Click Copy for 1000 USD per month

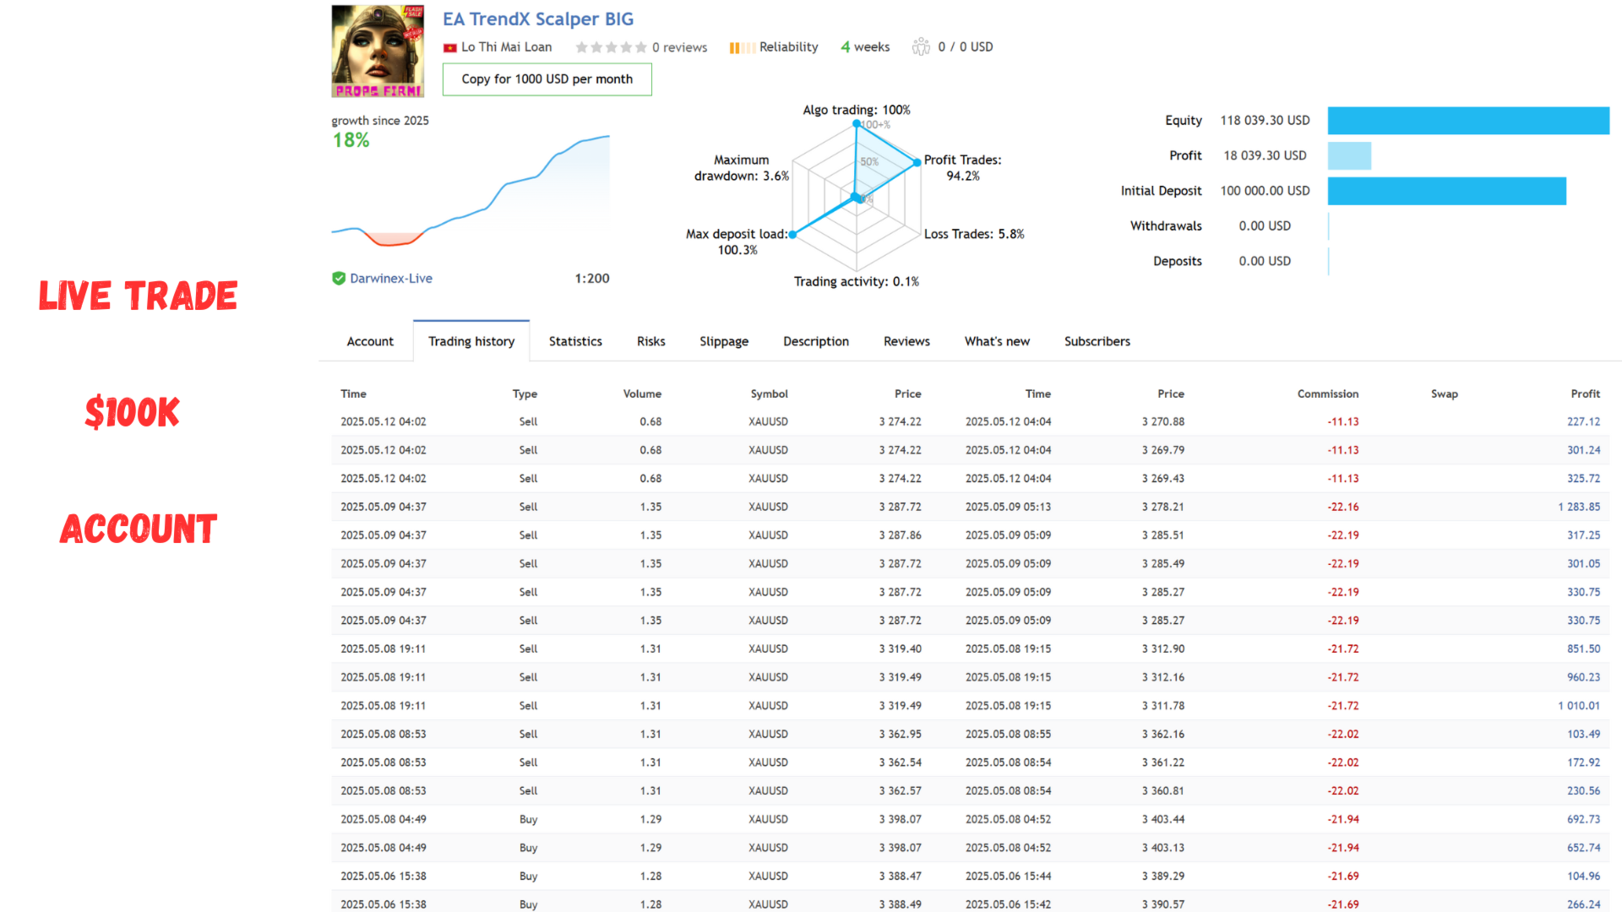(547, 79)
